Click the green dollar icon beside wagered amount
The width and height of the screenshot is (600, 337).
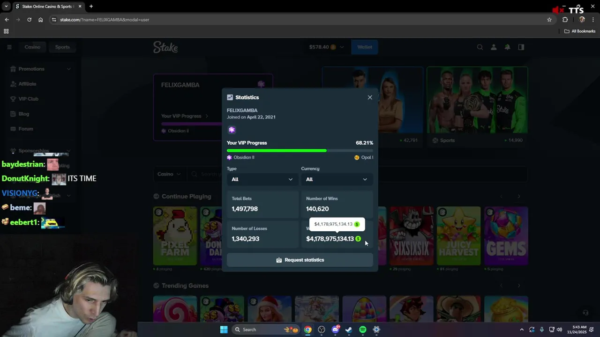click(x=358, y=239)
